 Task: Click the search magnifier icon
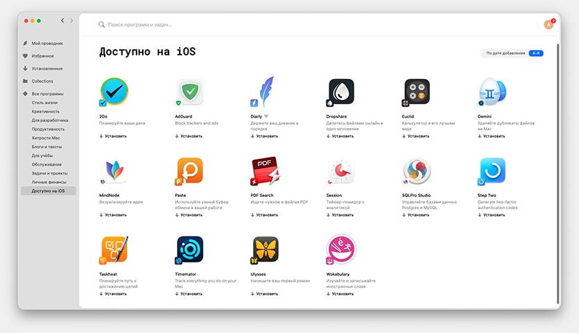[x=101, y=24]
